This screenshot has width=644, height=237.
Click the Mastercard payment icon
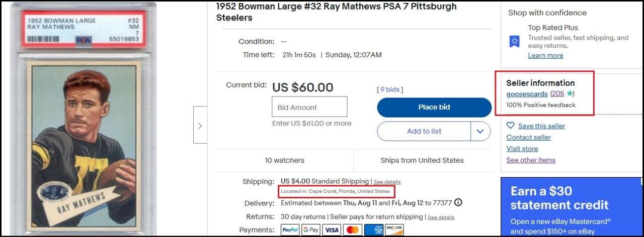coord(353,229)
